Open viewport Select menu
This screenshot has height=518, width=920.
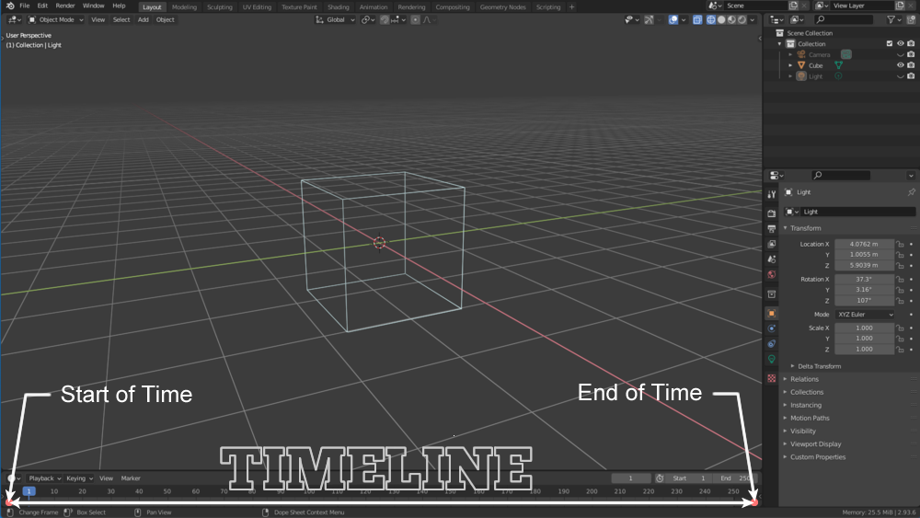121,20
